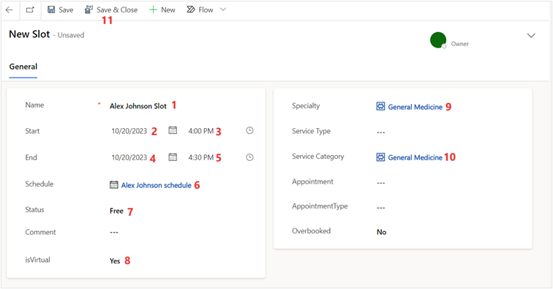This screenshot has height=289, width=553.
Task: Open the Specialty General Medicine link
Action: (415, 107)
